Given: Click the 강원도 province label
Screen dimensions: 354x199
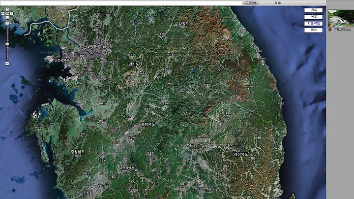Looking at the screenshot, I should pyautogui.click(x=183, y=24).
